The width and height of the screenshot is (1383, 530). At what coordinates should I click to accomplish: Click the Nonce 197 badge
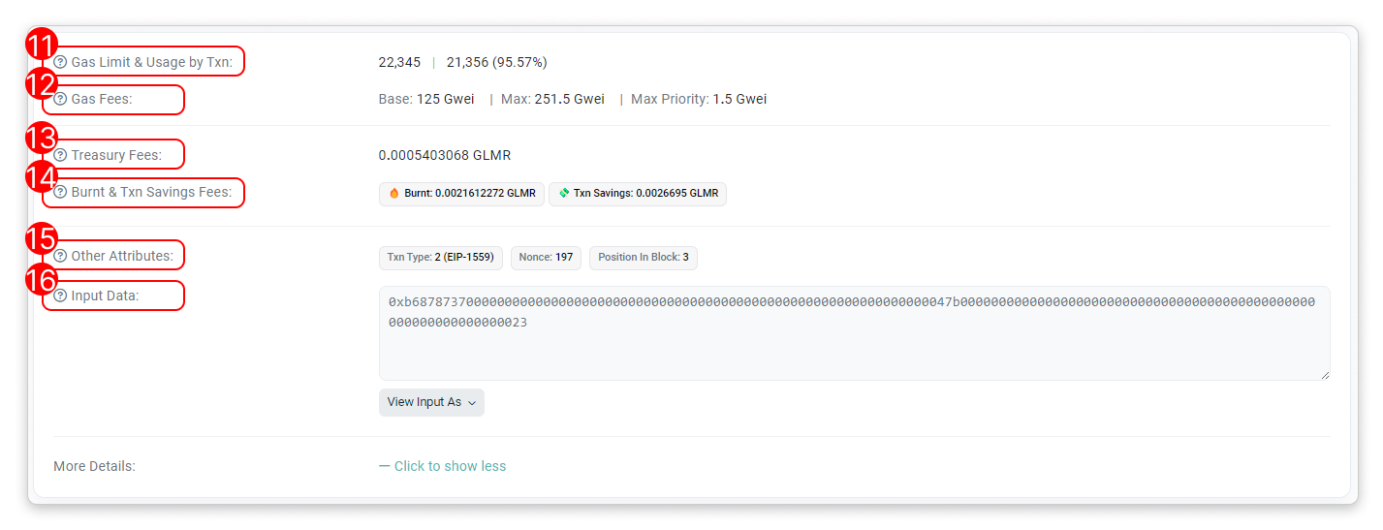point(546,258)
